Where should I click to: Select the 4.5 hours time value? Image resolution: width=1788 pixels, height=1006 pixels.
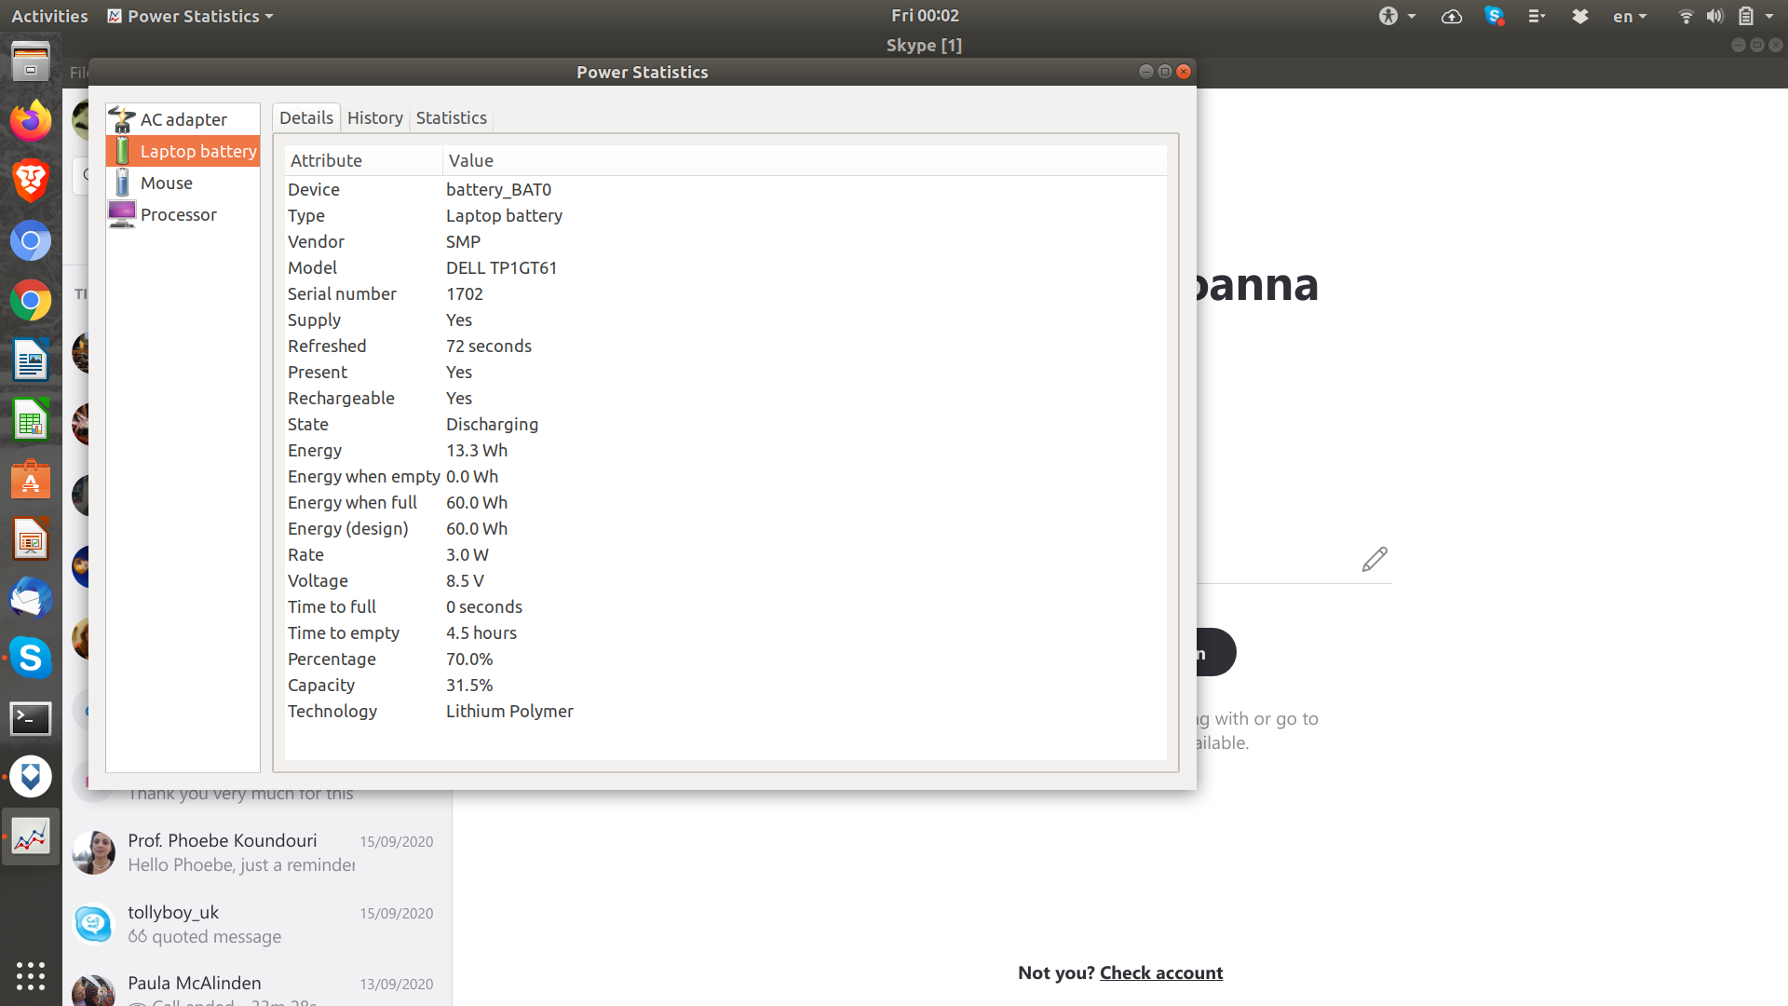tap(481, 632)
